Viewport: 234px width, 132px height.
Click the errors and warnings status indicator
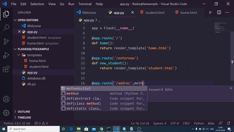41,123
